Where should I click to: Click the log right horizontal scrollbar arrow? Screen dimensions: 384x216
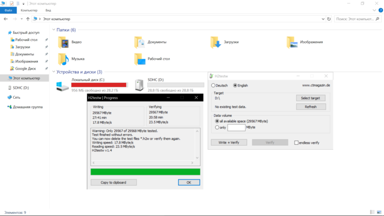click(x=192, y=163)
